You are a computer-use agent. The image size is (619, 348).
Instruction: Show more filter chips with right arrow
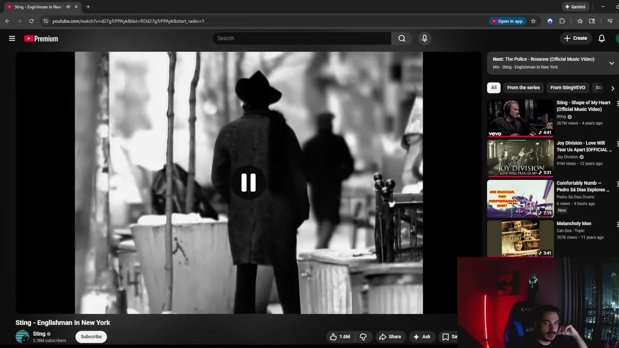(612, 88)
